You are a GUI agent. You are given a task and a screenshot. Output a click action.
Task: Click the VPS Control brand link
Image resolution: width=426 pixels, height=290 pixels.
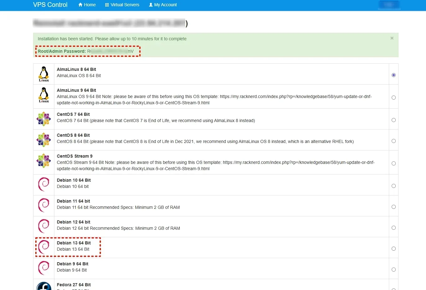50,5
